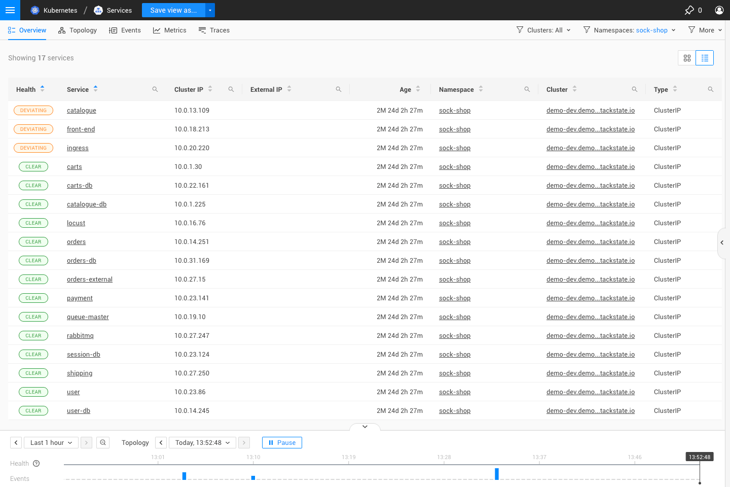Click the search icon in the Service column

coord(155,89)
